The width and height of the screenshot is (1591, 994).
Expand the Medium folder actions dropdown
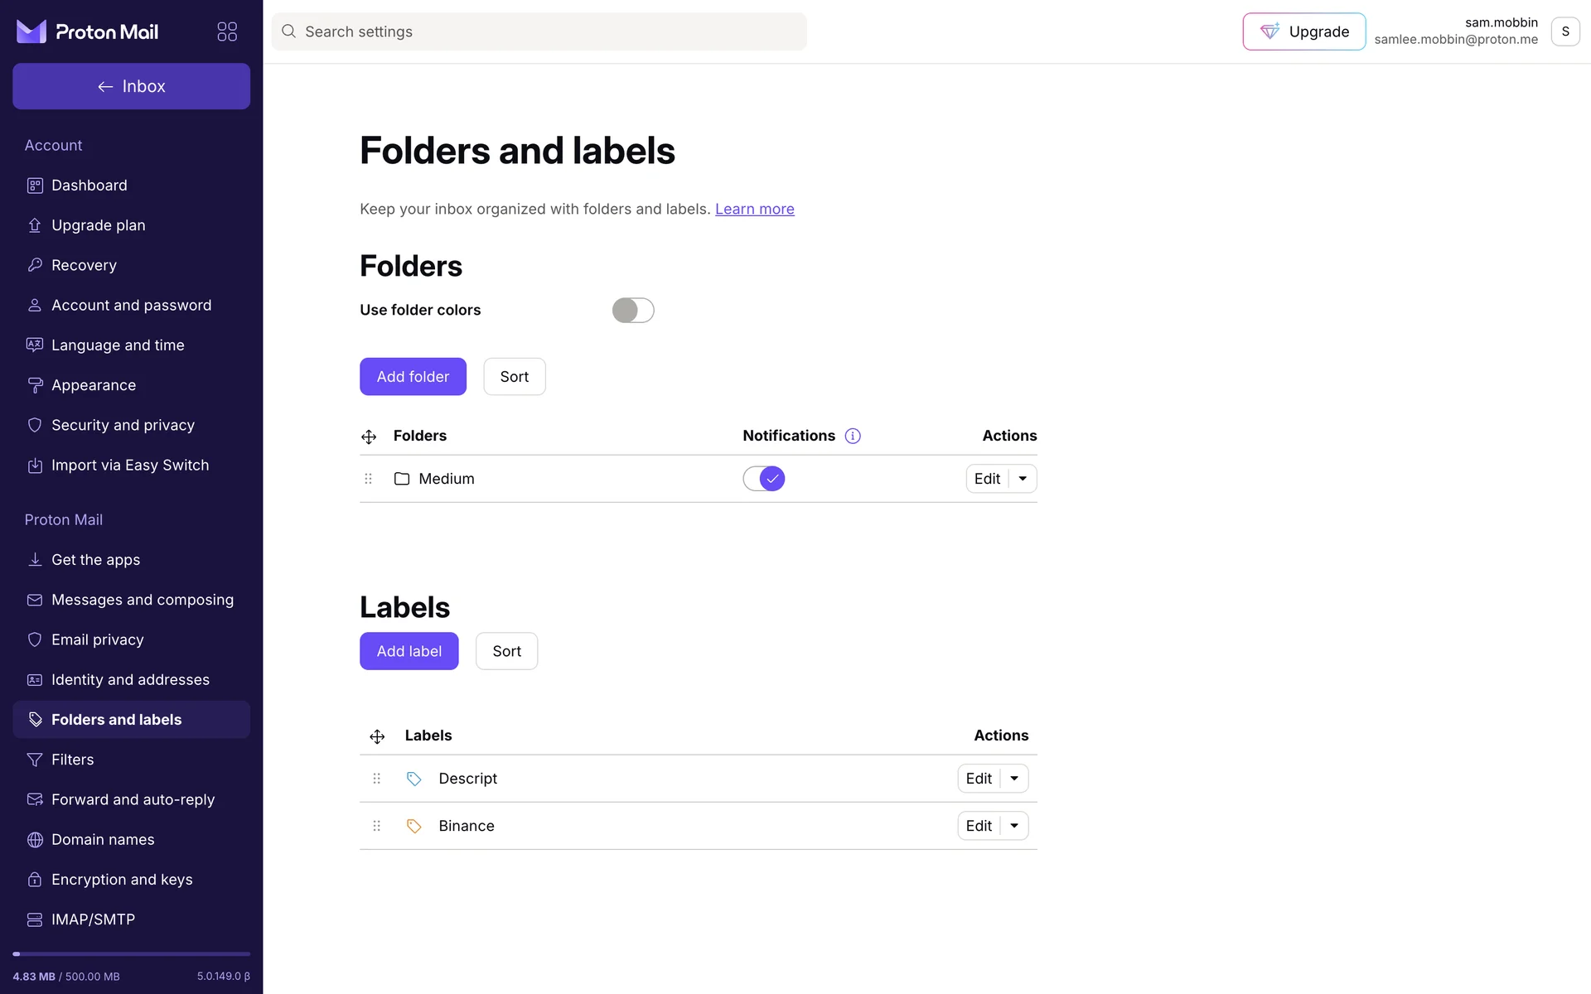point(1023,479)
